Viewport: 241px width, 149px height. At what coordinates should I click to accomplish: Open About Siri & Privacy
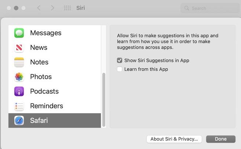174,139
